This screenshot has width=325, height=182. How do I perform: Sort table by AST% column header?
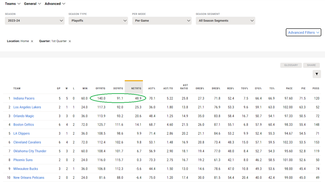pyautogui.click(x=152, y=88)
